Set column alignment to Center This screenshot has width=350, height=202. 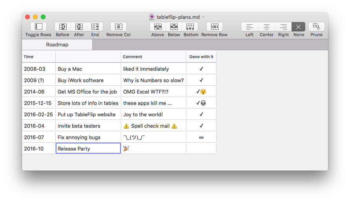point(266,27)
